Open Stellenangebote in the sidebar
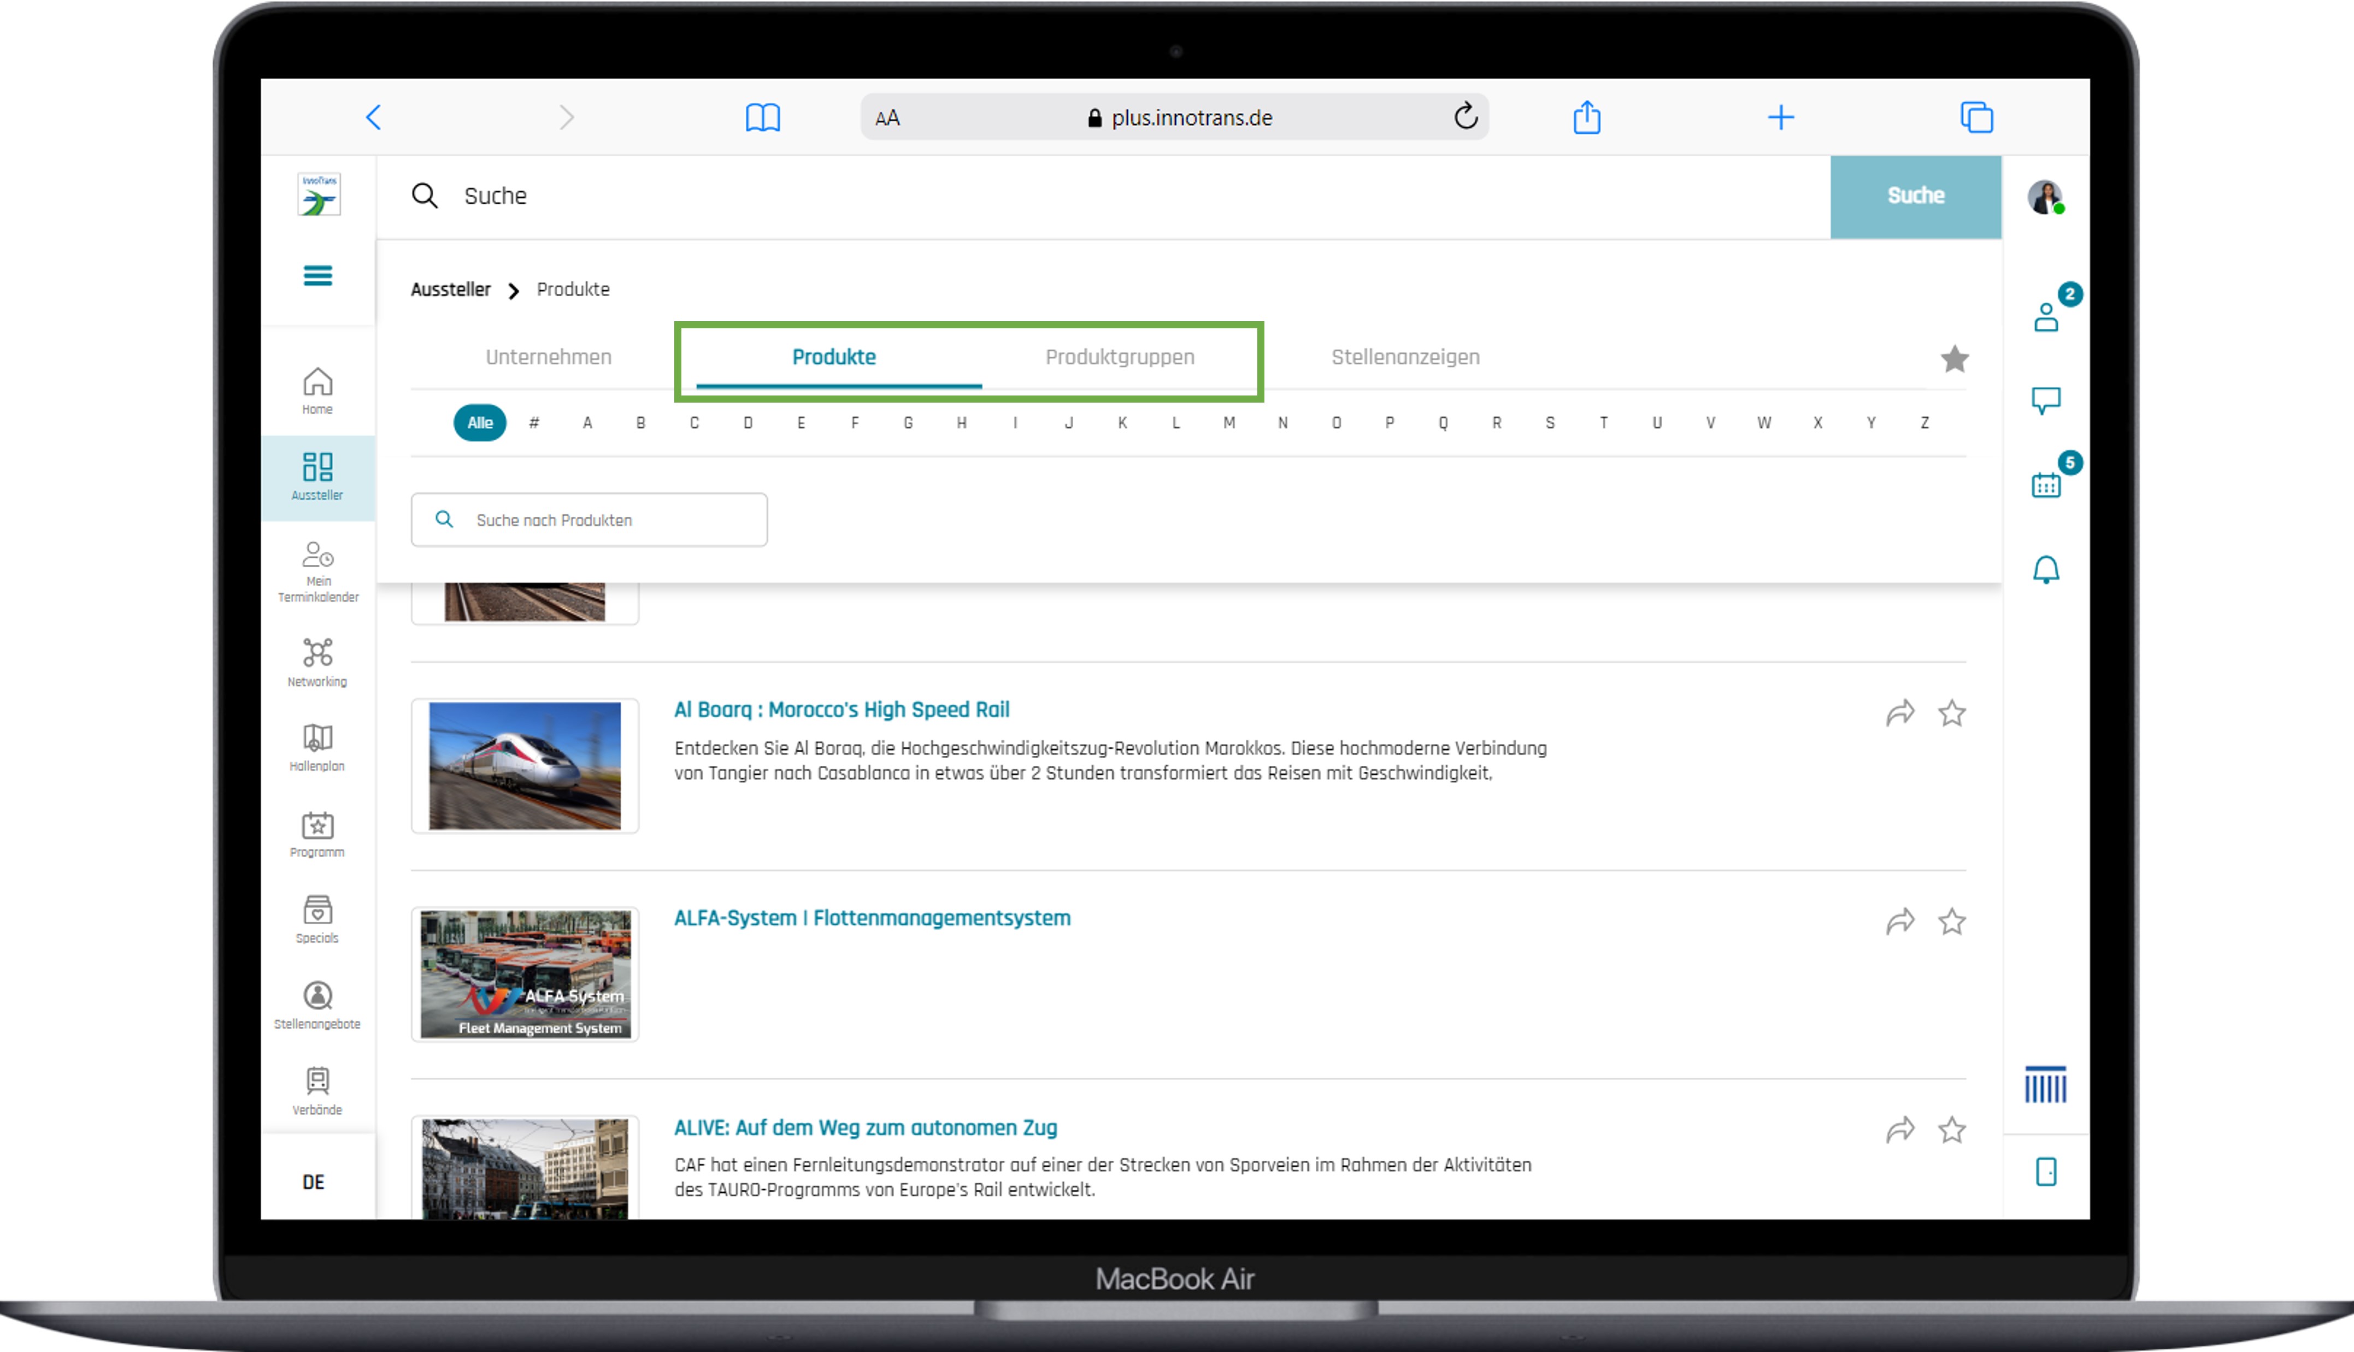The height and width of the screenshot is (1352, 2354). click(x=317, y=1006)
